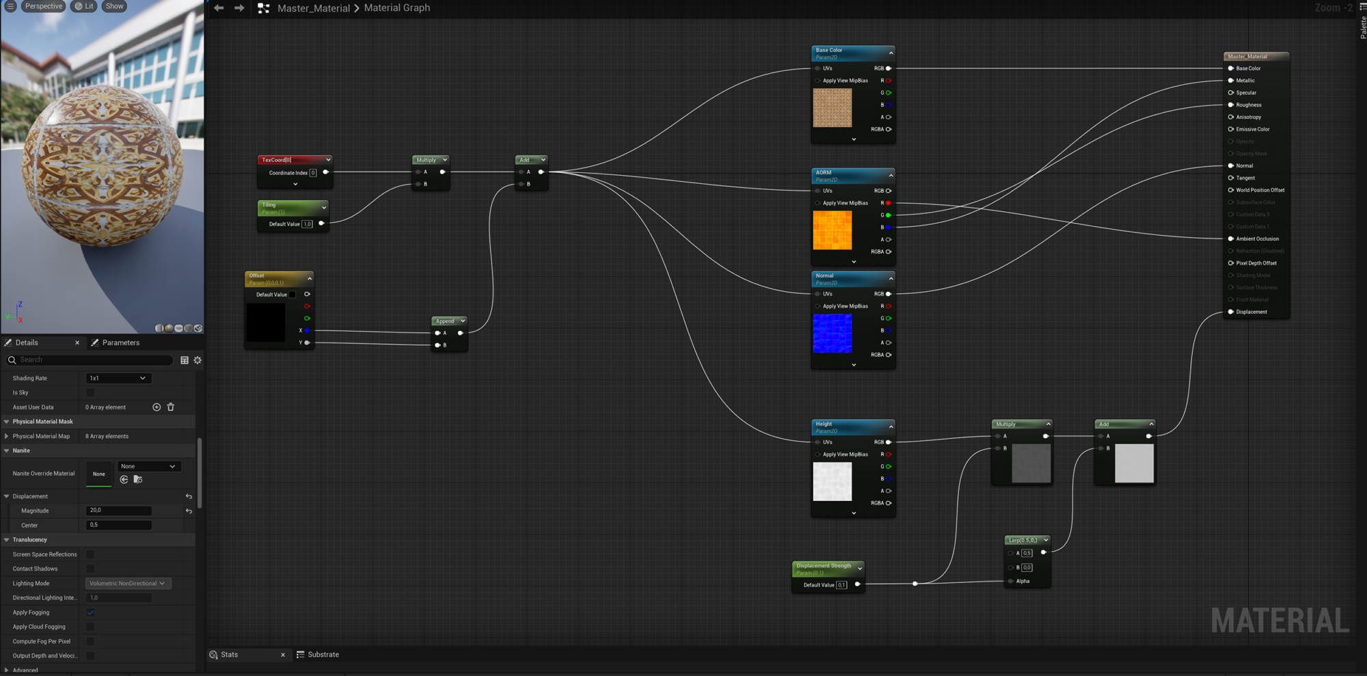
Task: Open the viewport hamburger options menu
Action: point(10,6)
